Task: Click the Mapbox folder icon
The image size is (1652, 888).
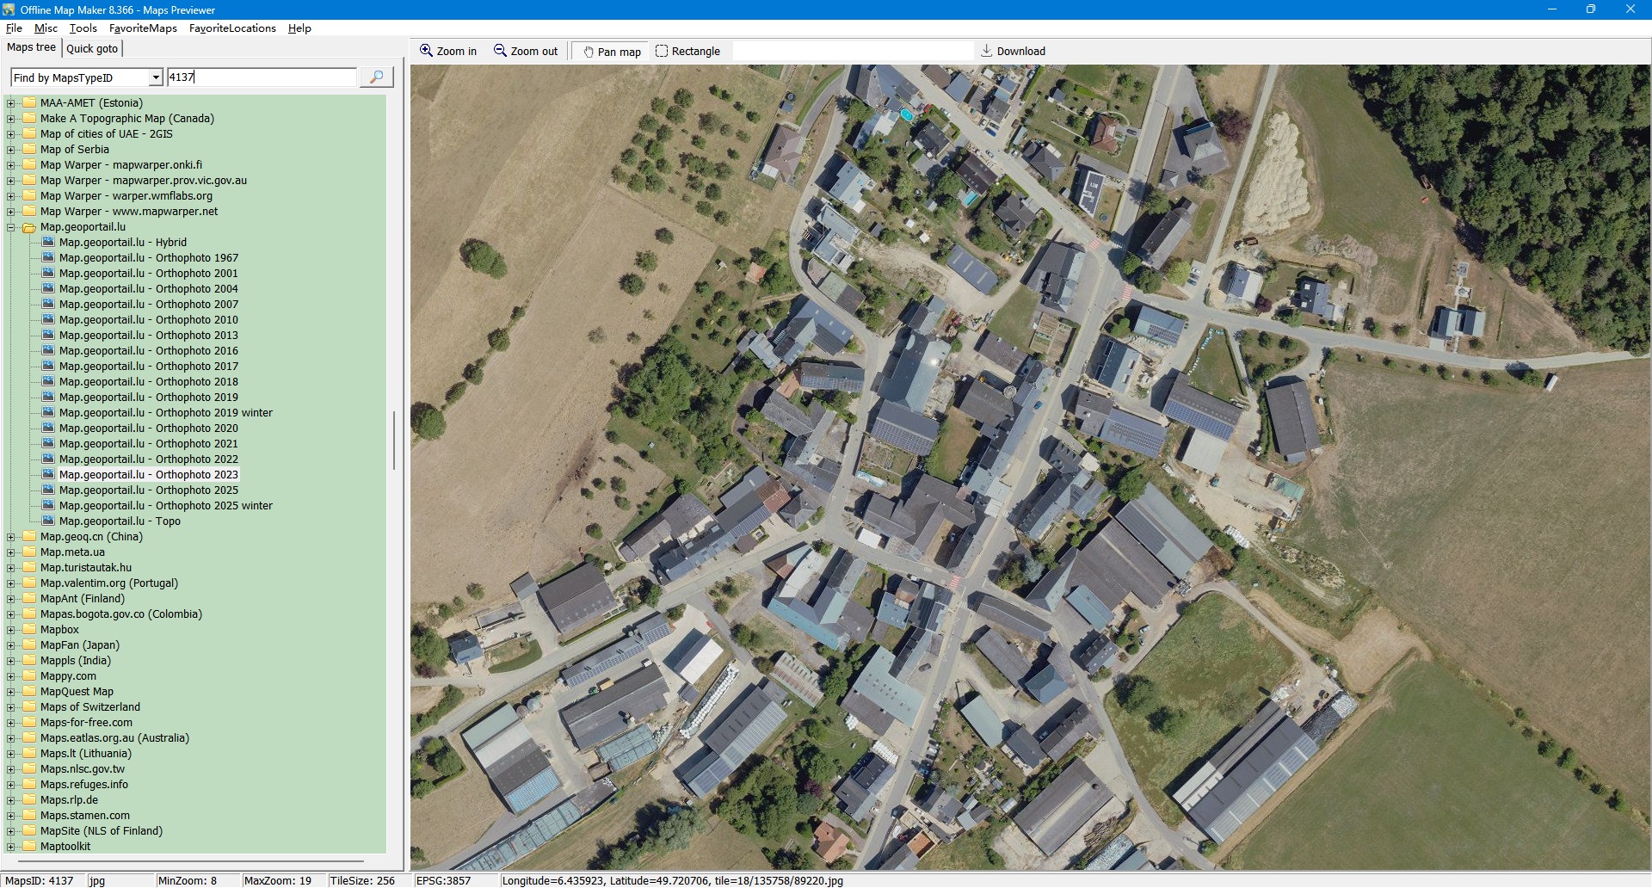Action: coord(29,630)
